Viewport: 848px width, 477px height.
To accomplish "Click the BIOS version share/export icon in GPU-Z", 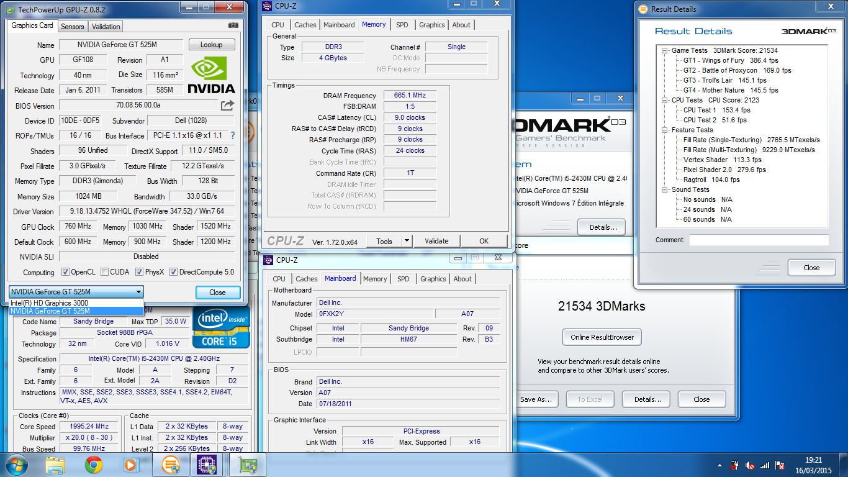I will [x=227, y=106].
